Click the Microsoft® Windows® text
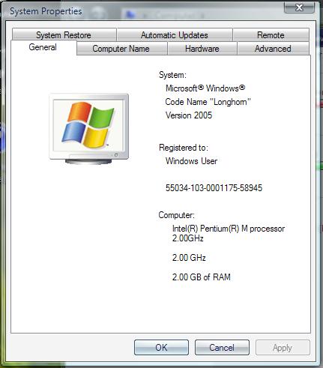The height and width of the screenshot is (368, 323). (x=205, y=88)
